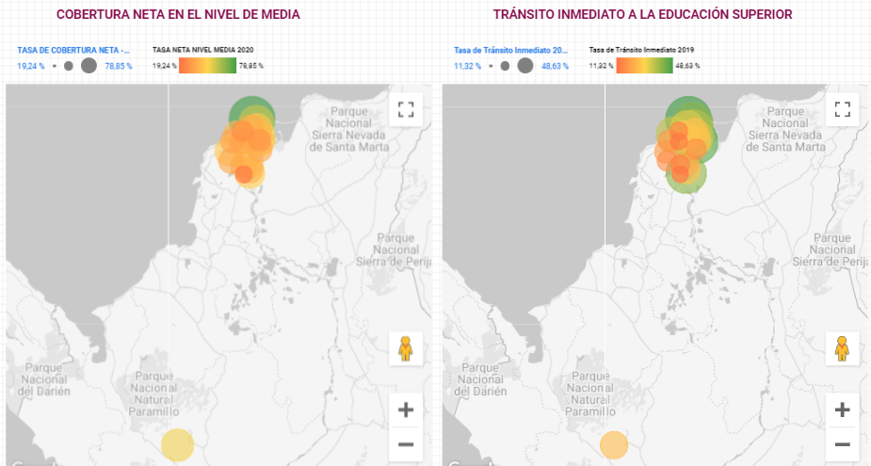Click the Tasa de Tránsito Inmediato 2019 color gradient
This screenshot has width=871, height=466.
tap(644, 66)
